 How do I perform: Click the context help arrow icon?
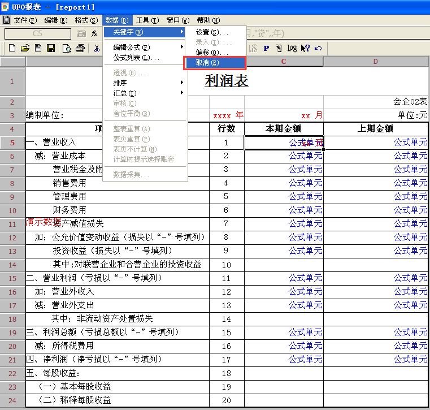(305, 49)
